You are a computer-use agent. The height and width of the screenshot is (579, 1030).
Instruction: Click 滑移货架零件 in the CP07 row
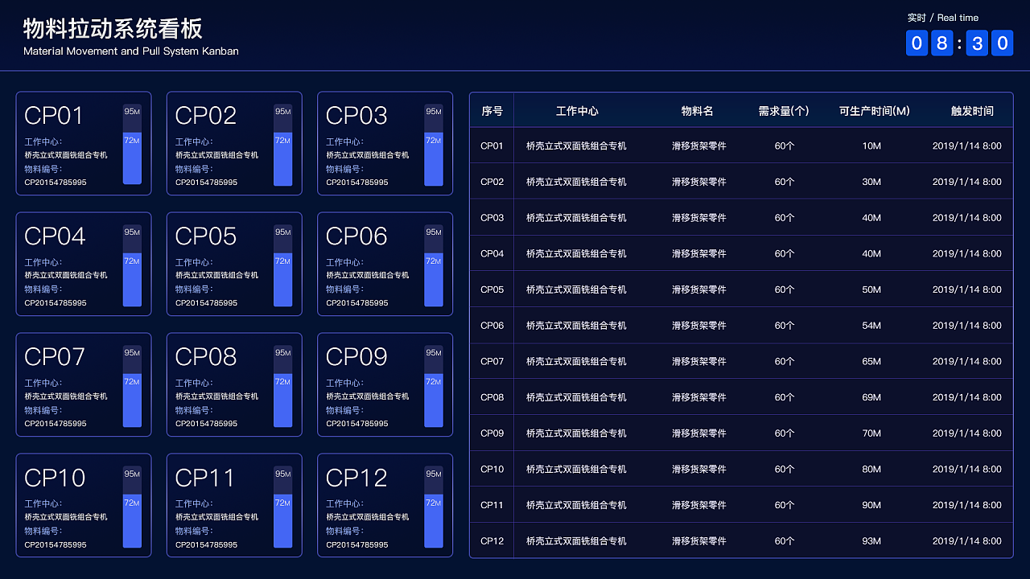click(699, 361)
